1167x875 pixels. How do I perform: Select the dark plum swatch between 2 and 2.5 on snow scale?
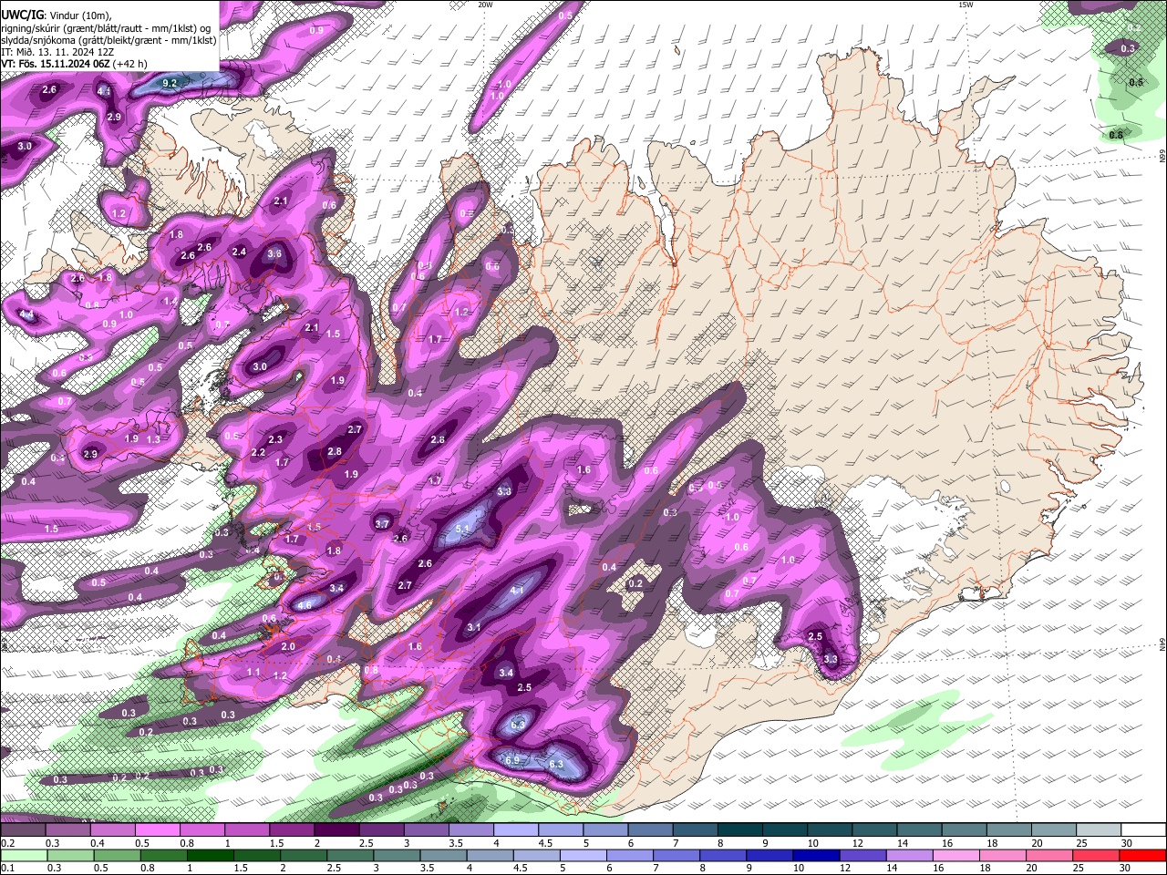(336, 830)
